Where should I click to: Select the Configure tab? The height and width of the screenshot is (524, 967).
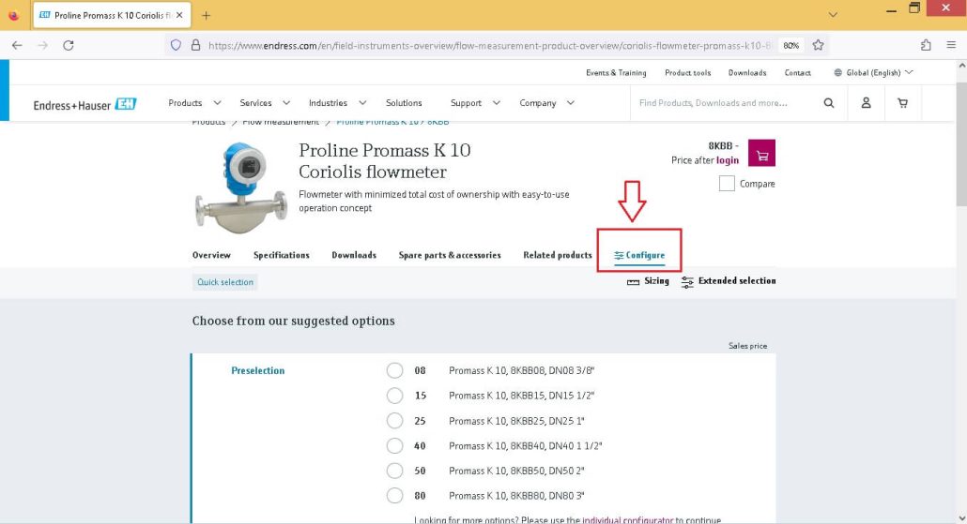(639, 255)
